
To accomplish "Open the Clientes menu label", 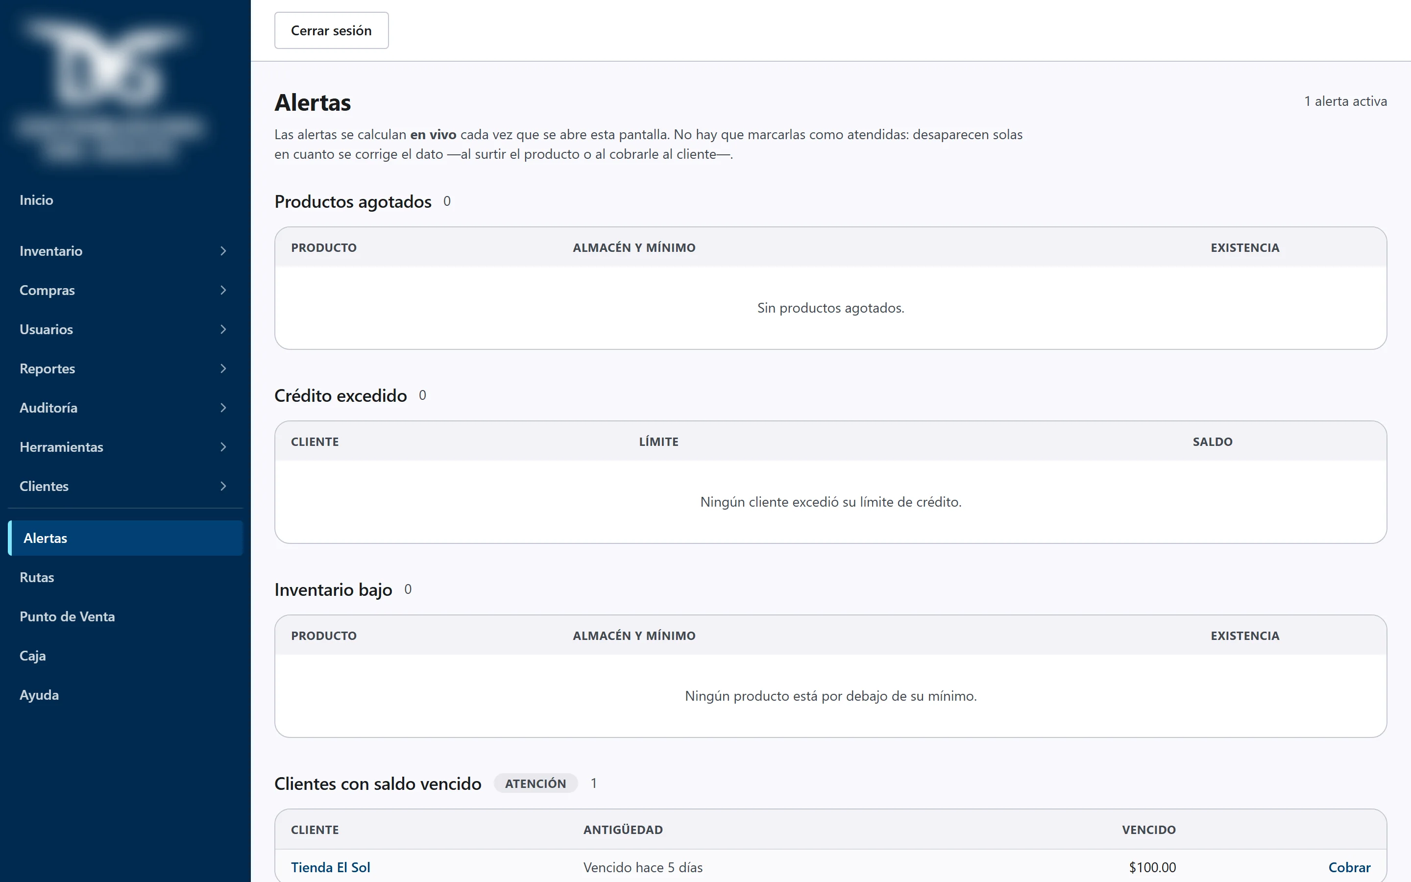I will 44,486.
